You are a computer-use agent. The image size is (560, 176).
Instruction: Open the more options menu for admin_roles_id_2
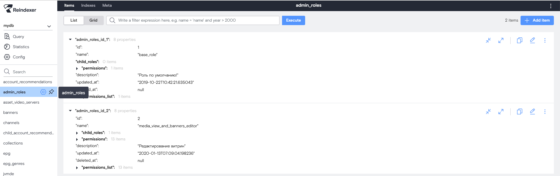coord(545,111)
